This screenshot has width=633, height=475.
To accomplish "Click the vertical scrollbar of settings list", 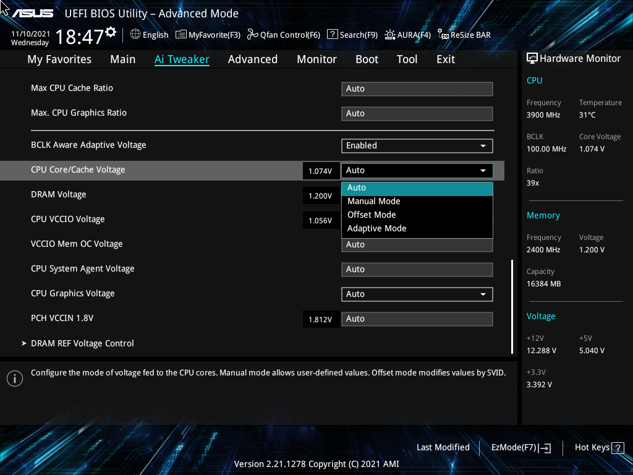I will click(512, 307).
